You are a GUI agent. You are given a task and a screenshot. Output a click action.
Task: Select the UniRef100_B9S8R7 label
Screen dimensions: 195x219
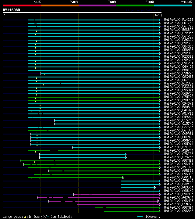(179, 30)
